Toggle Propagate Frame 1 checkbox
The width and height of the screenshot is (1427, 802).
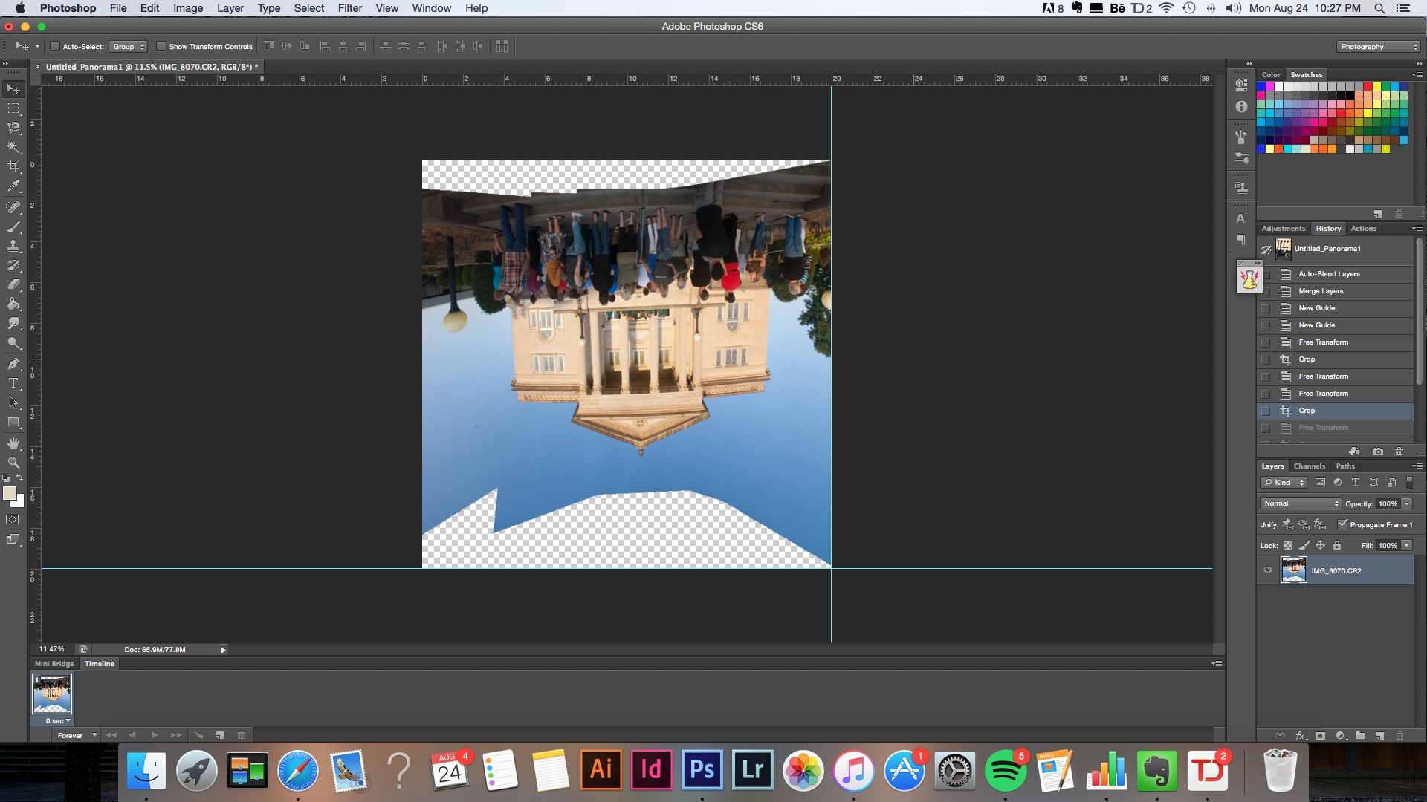pyautogui.click(x=1342, y=524)
